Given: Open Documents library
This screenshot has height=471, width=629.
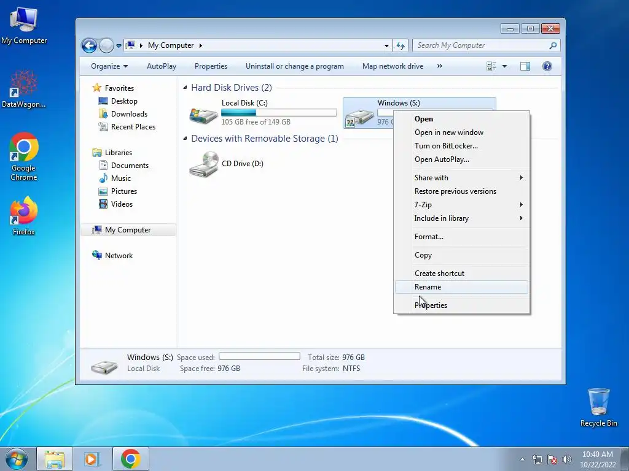Looking at the screenshot, I should pyautogui.click(x=130, y=166).
